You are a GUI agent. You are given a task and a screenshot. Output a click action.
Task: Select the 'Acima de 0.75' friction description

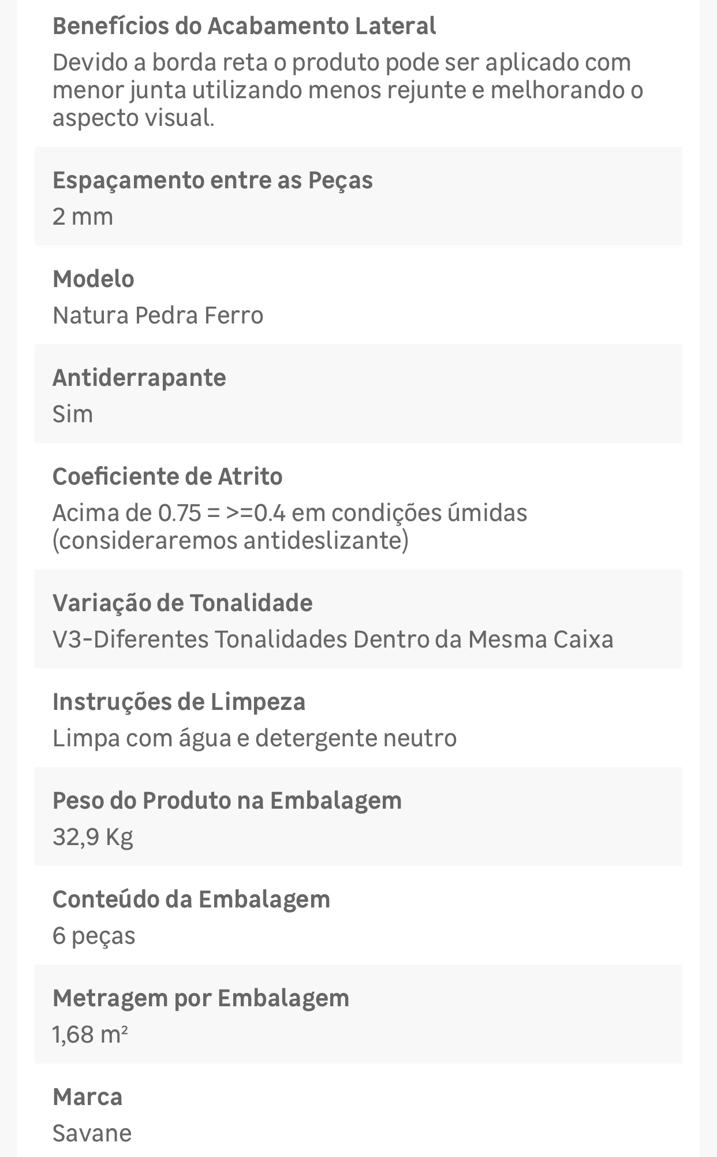(x=290, y=527)
